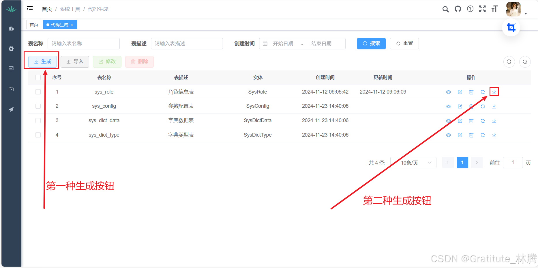Open dashboard icon in sidebar

coord(11,29)
